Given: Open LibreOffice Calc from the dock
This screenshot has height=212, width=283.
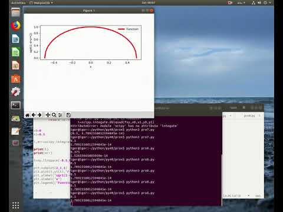Looking at the screenshot, I should [x=15, y=52].
